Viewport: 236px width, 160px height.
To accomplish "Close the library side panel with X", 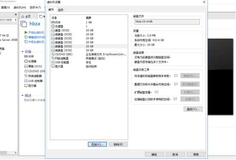I will tap(16, 14).
